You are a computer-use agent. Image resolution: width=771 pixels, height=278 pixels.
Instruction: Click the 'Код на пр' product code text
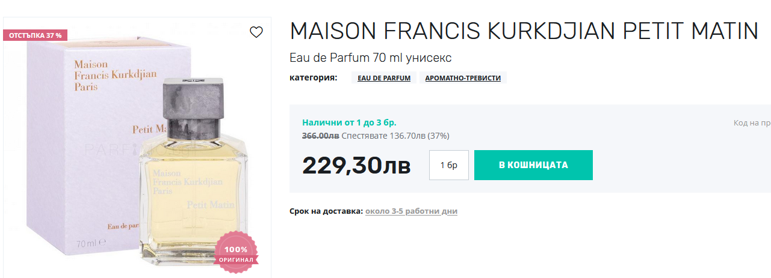click(751, 123)
